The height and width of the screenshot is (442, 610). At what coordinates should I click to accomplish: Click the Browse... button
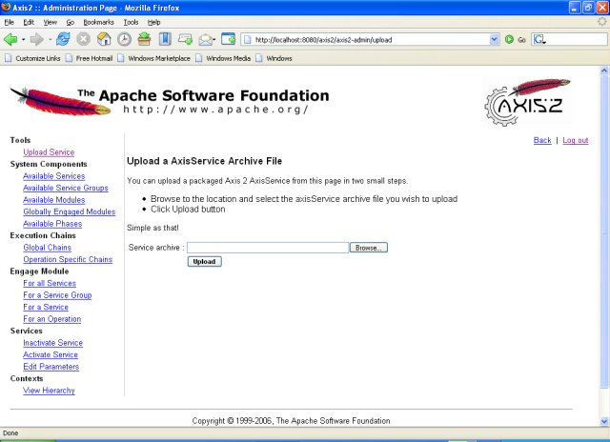369,248
